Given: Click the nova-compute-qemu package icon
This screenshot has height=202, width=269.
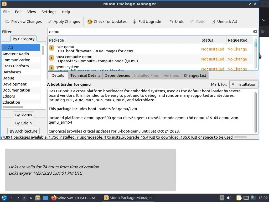Looking at the screenshot, I should tap(51, 58).
